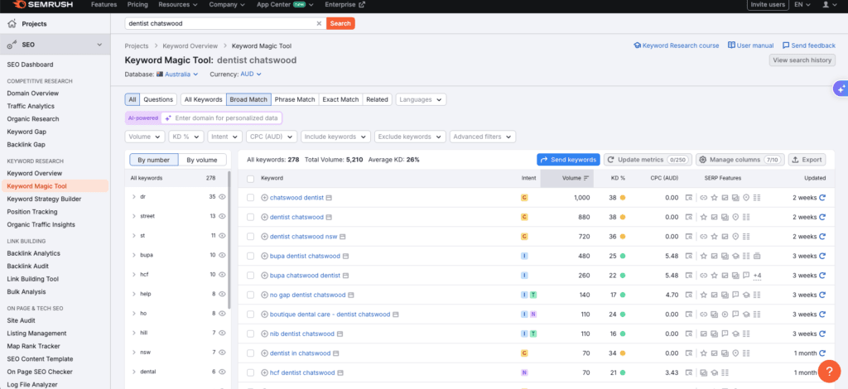Open the Languages dropdown

[x=422, y=99]
